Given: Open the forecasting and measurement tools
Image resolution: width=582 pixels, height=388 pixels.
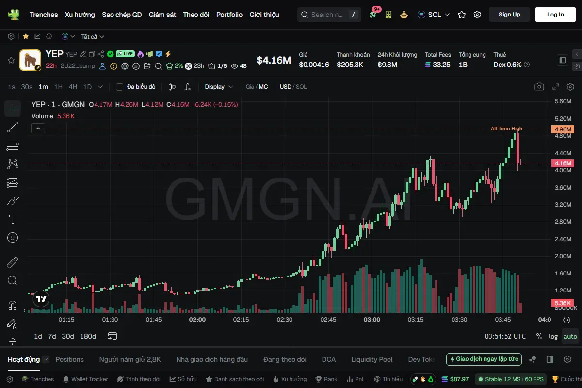Looking at the screenshot, I should click(13, 182).
